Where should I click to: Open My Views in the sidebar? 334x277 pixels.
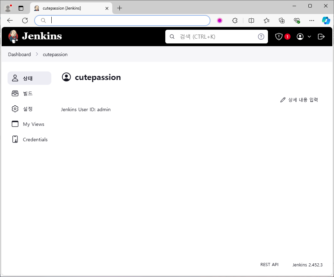29,124
